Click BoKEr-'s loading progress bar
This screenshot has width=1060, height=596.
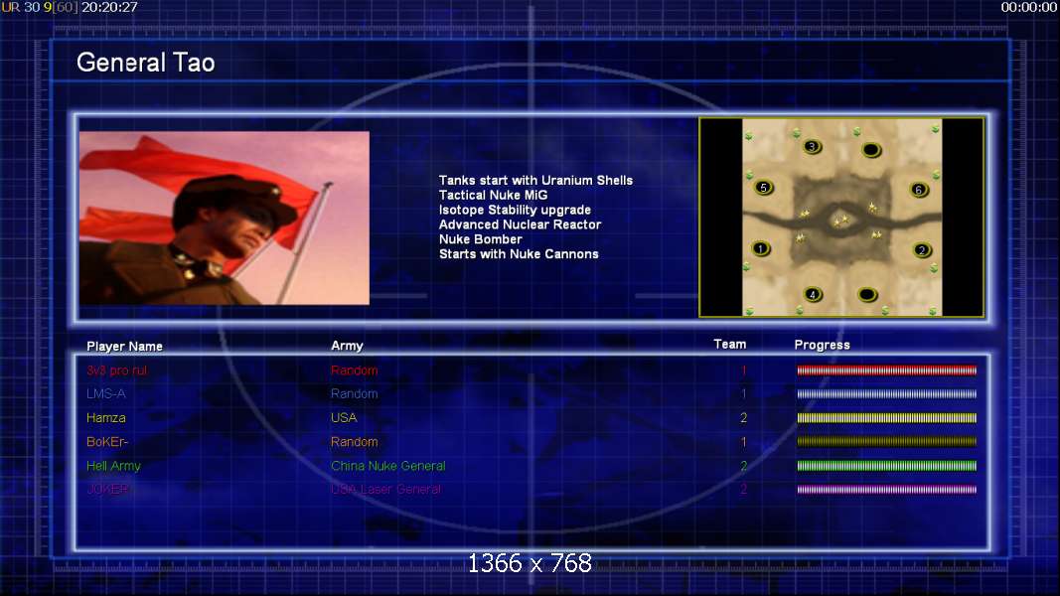(886, 442)
